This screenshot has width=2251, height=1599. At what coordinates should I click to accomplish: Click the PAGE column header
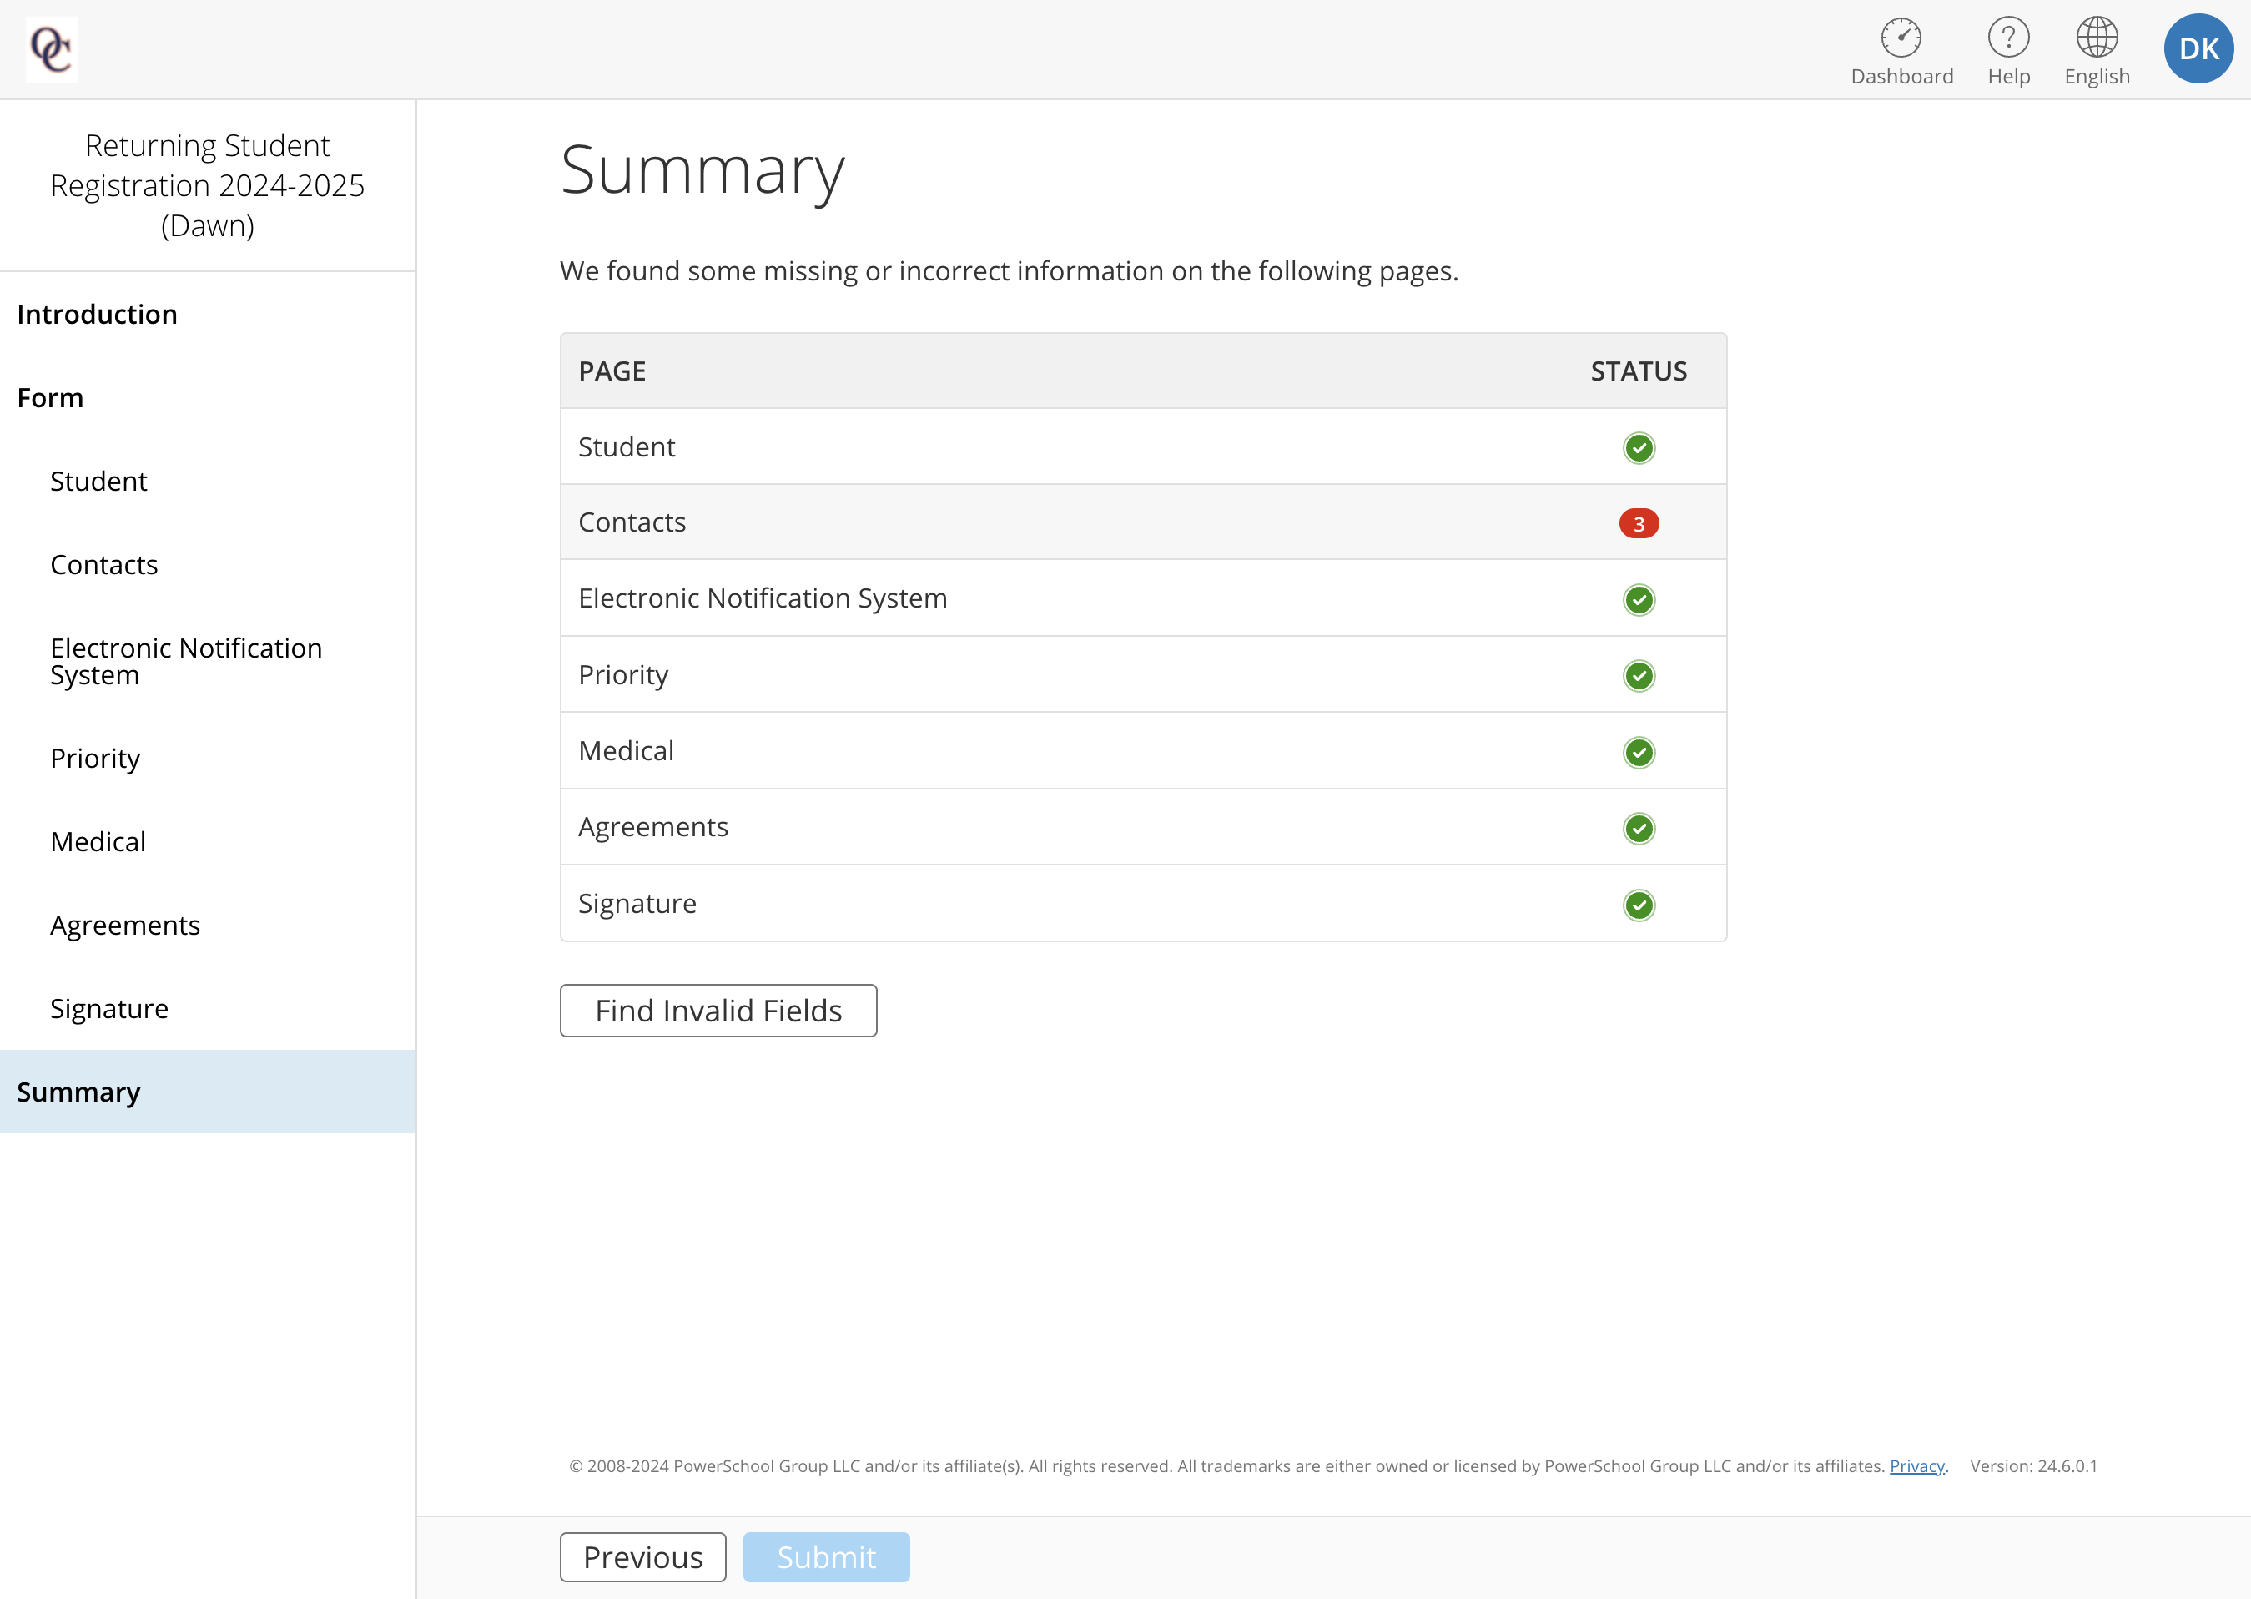[x=612, y=371]
